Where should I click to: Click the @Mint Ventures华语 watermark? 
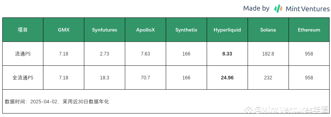pos(287,110)
